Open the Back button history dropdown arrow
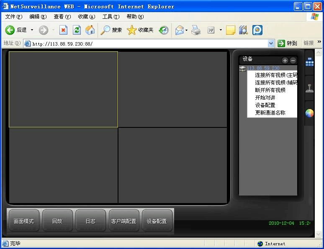The image size is (324, 249). (x=32, y=30)
